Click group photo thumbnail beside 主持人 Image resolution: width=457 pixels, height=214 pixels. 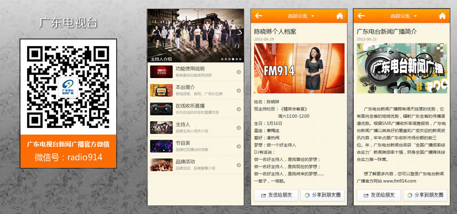pos(161,127)
